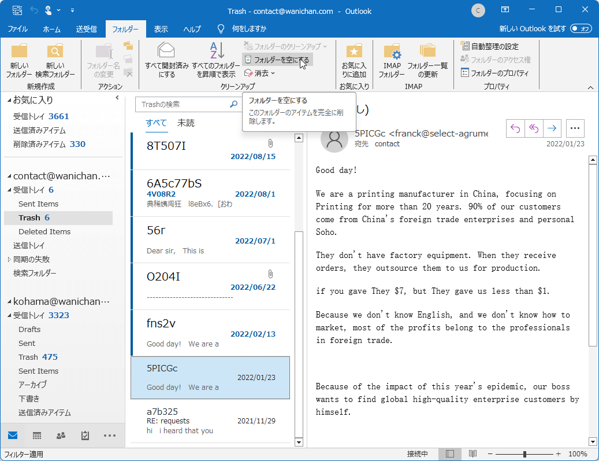Open 消去 purge dropdown
The width and height of the screenshot is (599, 461).
[259, 73]
